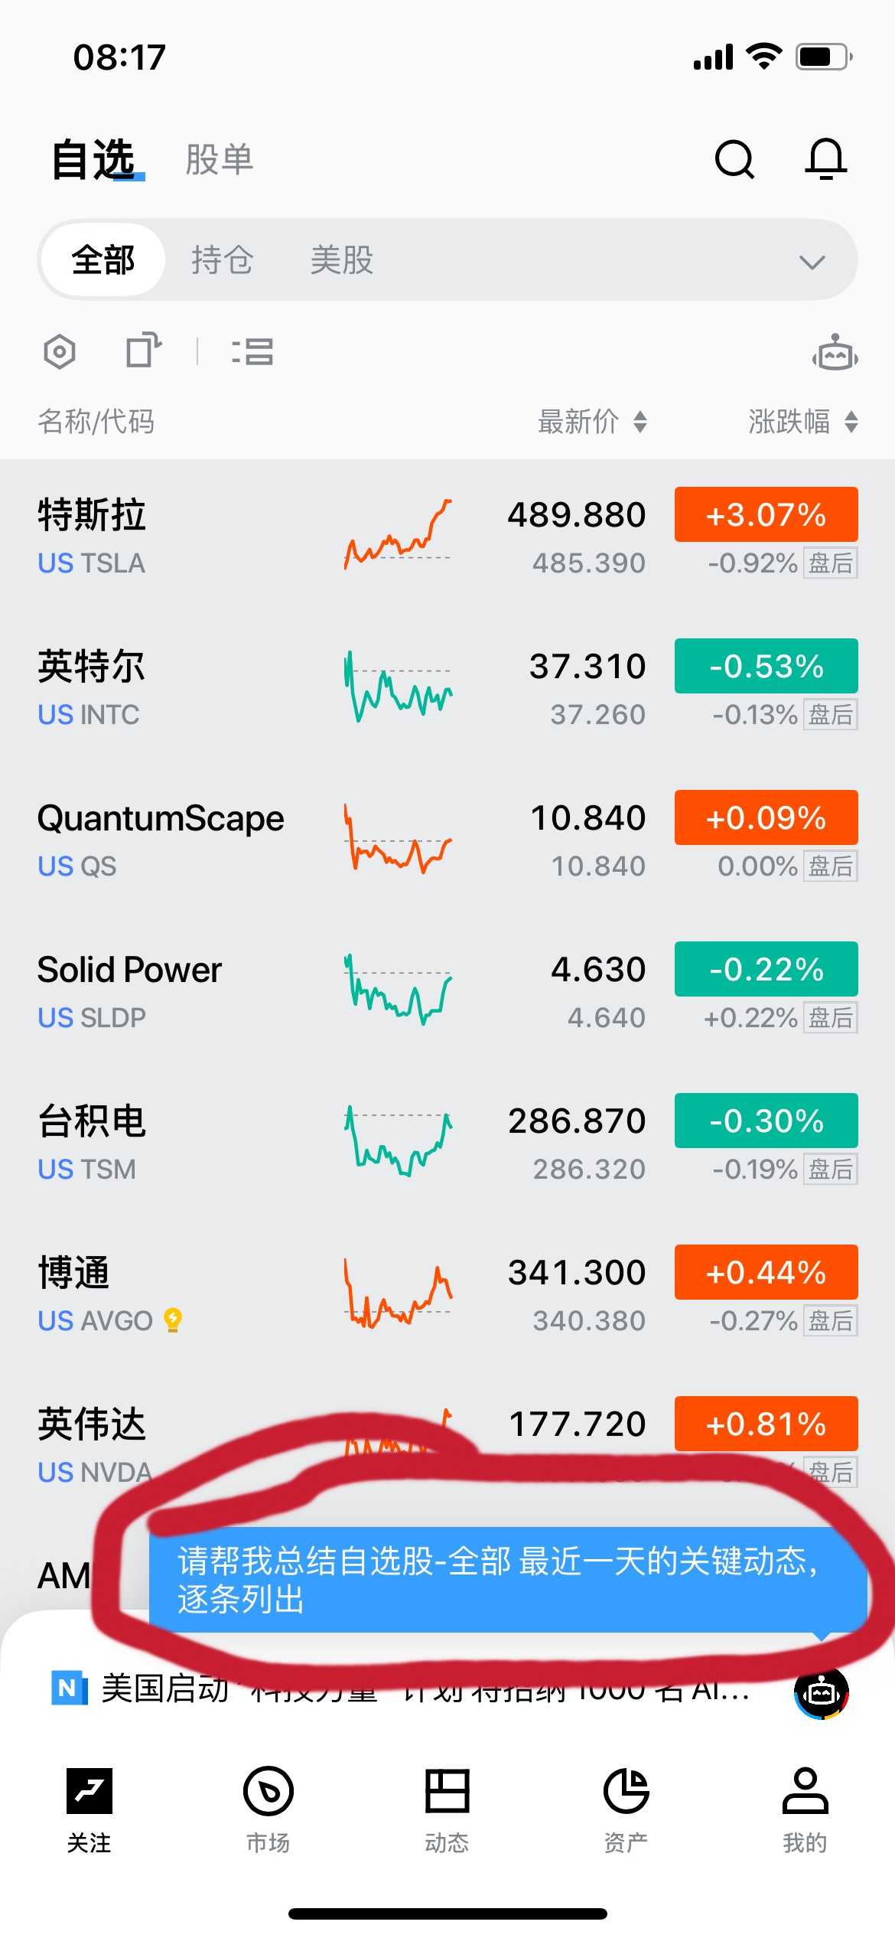Tap the rotate landscape view icon

click(x=143, y=351)
